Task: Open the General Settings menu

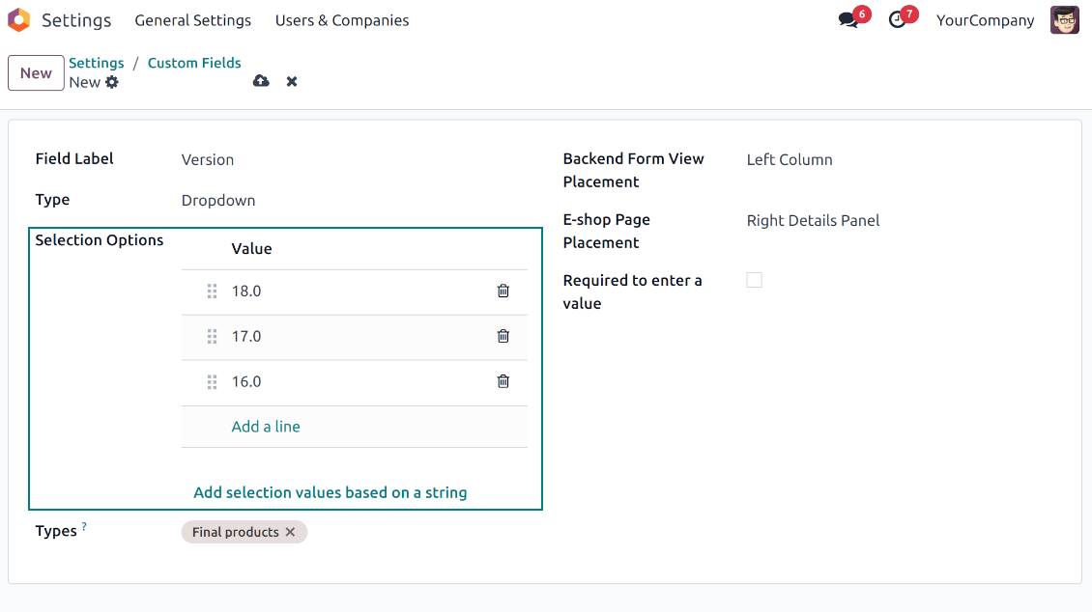Action: pyautogui.click(x=192, y=20)
